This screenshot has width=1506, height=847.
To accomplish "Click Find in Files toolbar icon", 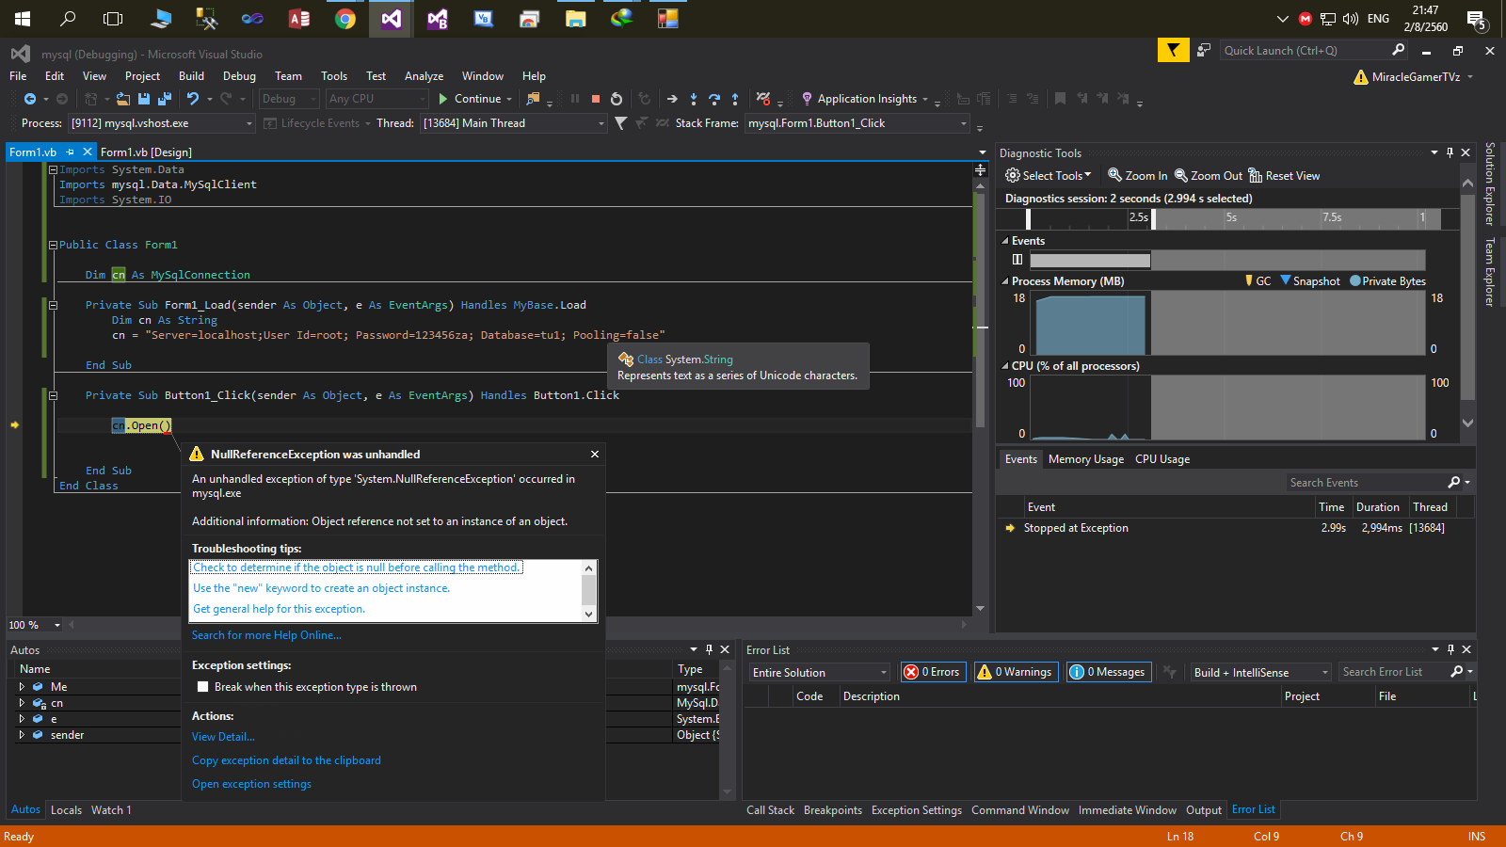I will point(533,99).
